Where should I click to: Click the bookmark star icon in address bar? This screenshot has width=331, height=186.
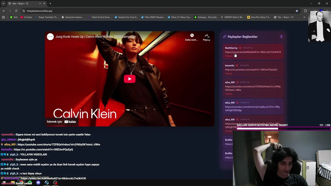coord(297,11)
